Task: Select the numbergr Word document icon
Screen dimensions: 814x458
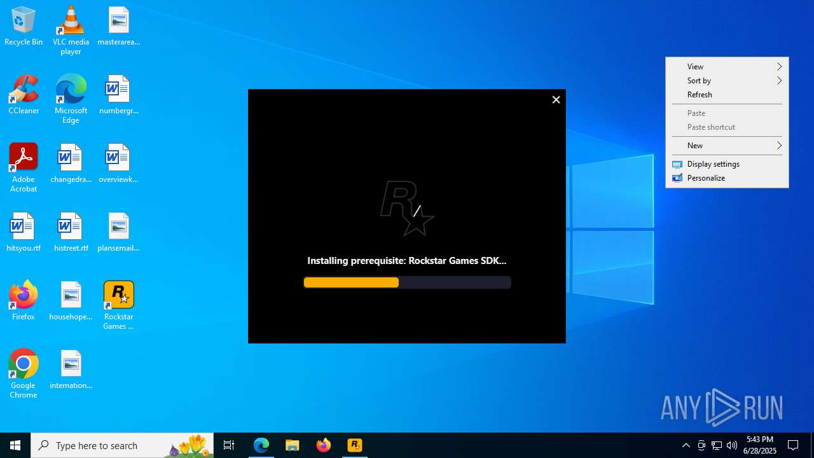Action: tap(118, 95)
